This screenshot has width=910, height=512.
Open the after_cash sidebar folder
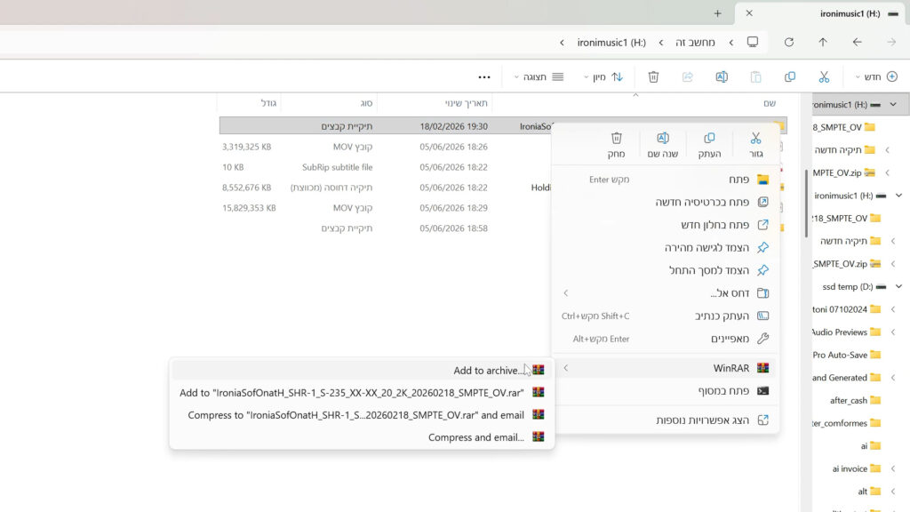(x=855, y=401)
